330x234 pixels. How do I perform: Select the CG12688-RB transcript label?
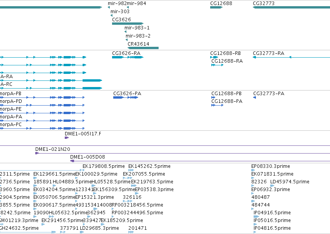click(226, 53)
